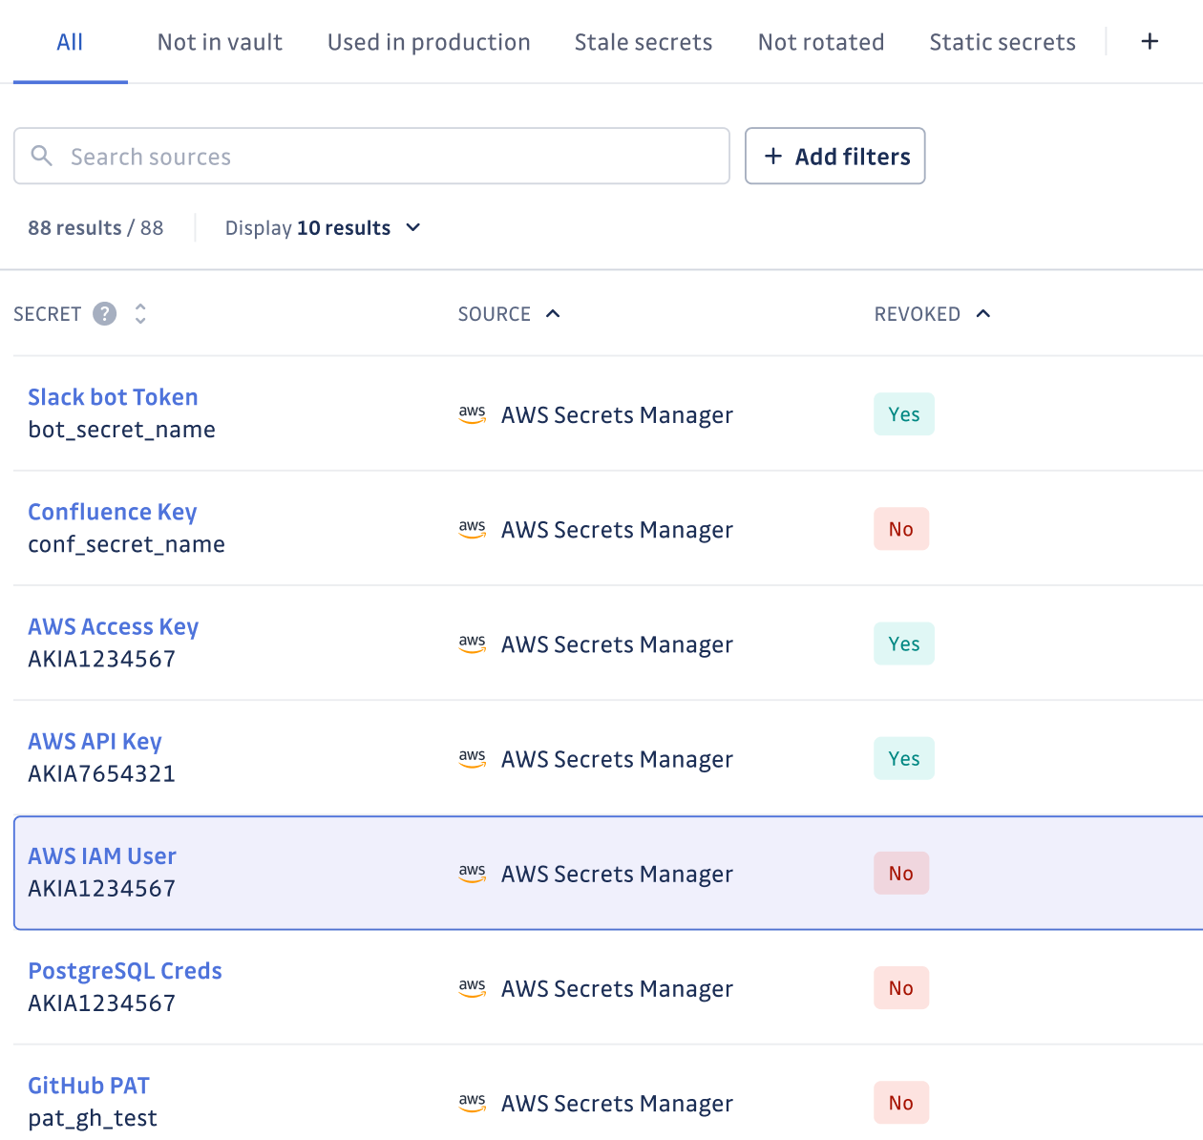Toggle the Yes revoked badge on Slack bot Token
The height and width of the screenshot is (1140, 1203).
click(903, 414)
